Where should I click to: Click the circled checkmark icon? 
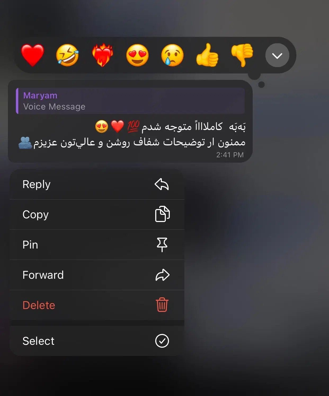[x=162, y=341]
